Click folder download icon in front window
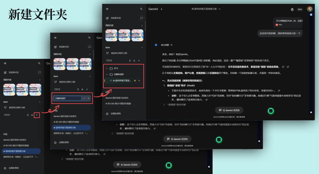This screenshot has height=174, width=319. (134, 60)
